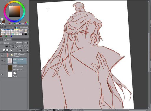Screen dimensions: 151x111
Task: Hide the Paper layer
Action: (x=2, y=74)
